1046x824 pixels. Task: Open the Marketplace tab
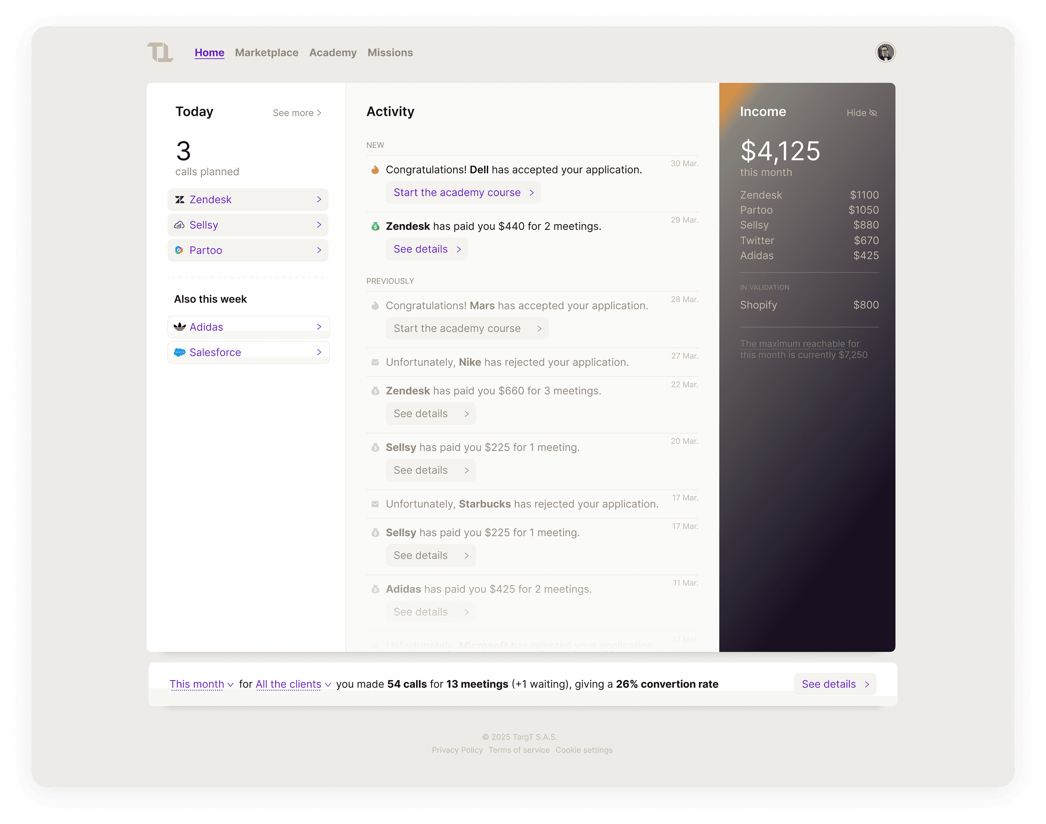coord(267,53)
